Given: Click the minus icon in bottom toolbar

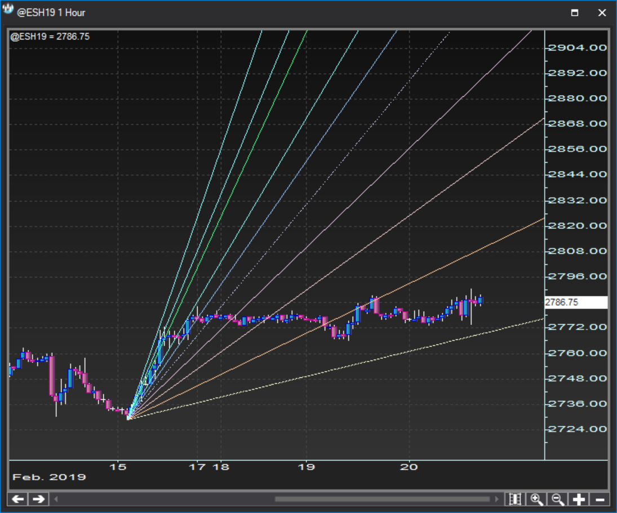Looking at the screenshot, I should pos(600,499).
